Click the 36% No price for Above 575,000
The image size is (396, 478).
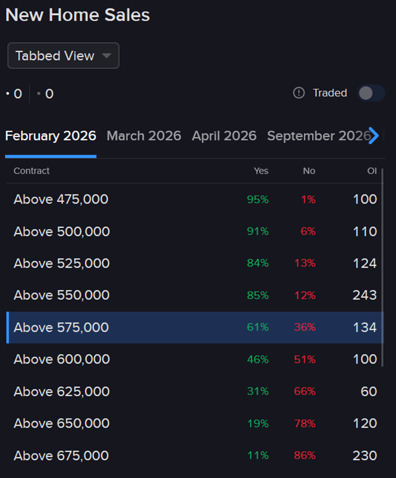pyautogui.click(x=305, y=327)
